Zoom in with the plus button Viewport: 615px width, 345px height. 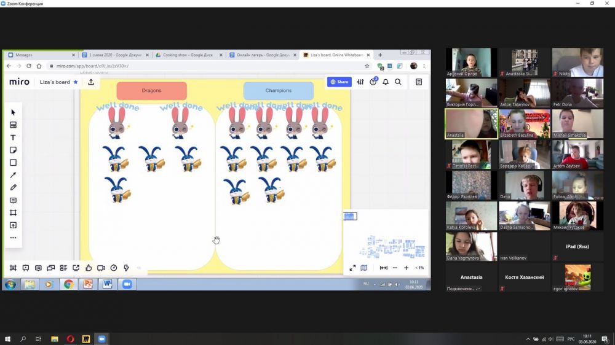pos(407,268)
